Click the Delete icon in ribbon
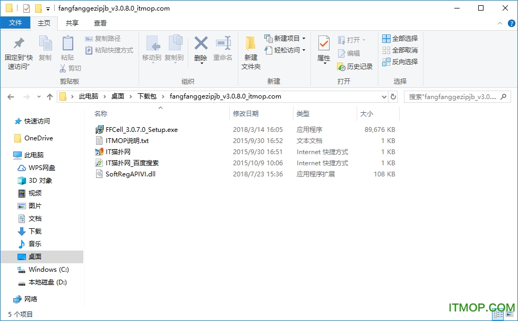Viewport: 518px width, 321px height. pos(201,44)
